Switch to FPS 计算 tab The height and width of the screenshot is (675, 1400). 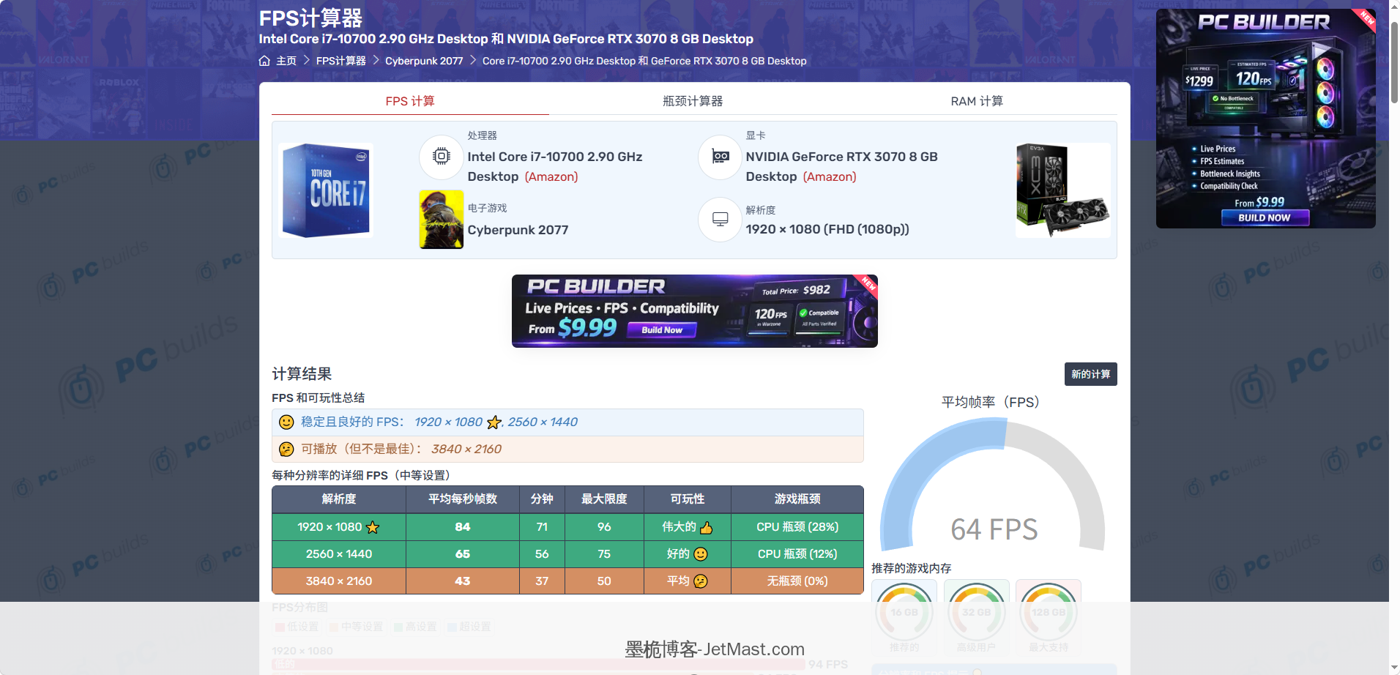point(410,101)
